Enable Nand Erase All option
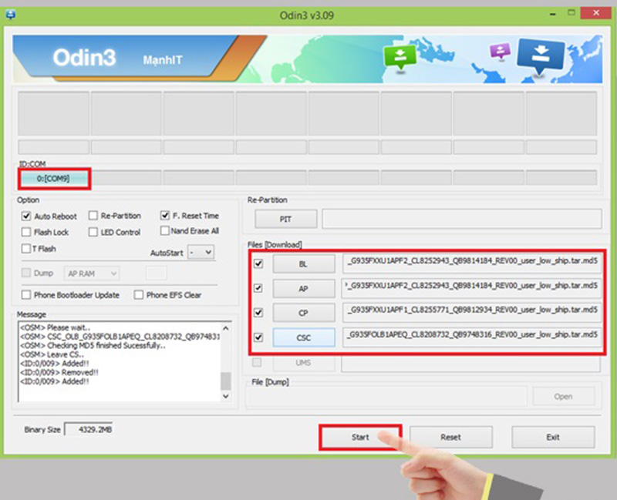Screen dimensions: 617x500 tap(165, 230)
